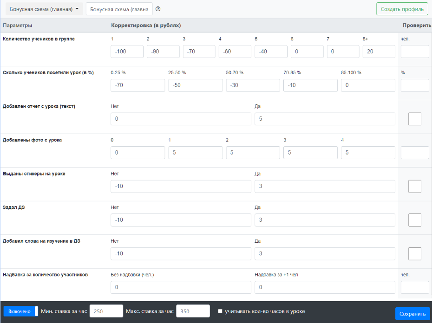Click the Надбавка за количество участников label

(x=45, y=275)
